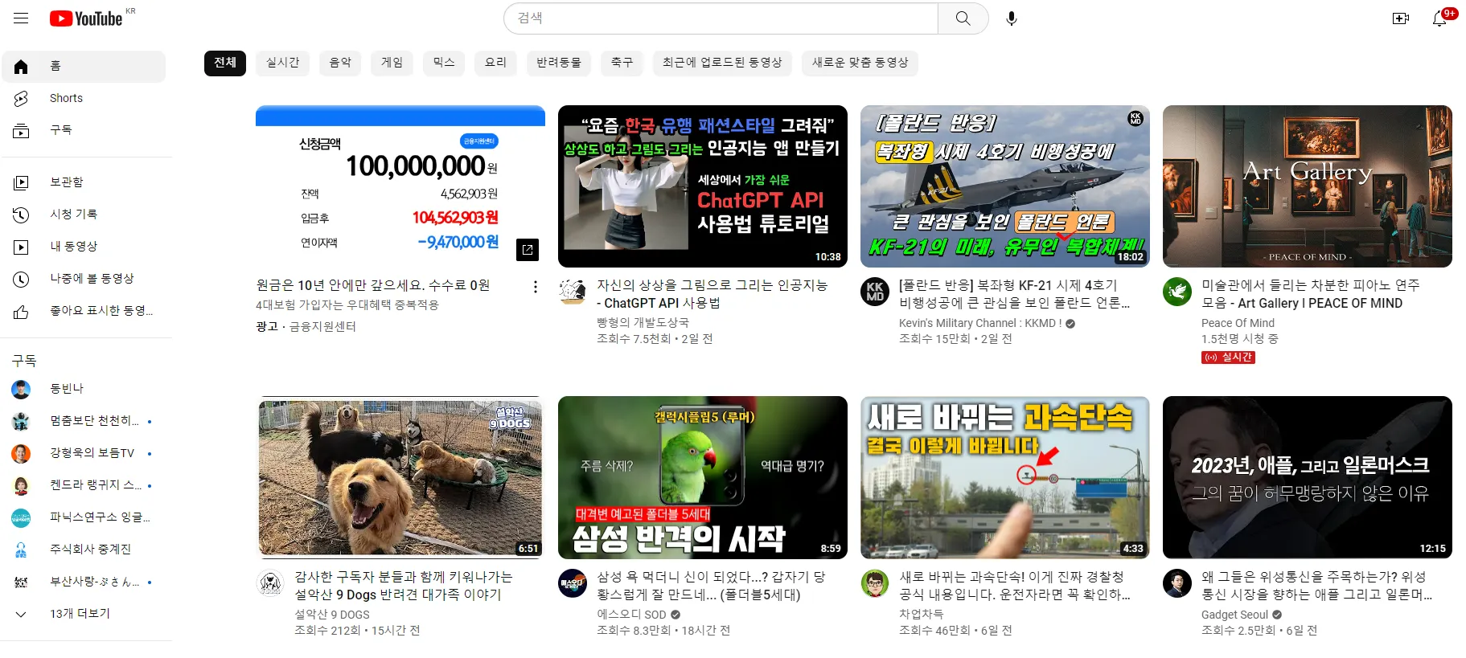Open 부산사랑 channel avatar

pyautogui.click(x=21, y=582)
